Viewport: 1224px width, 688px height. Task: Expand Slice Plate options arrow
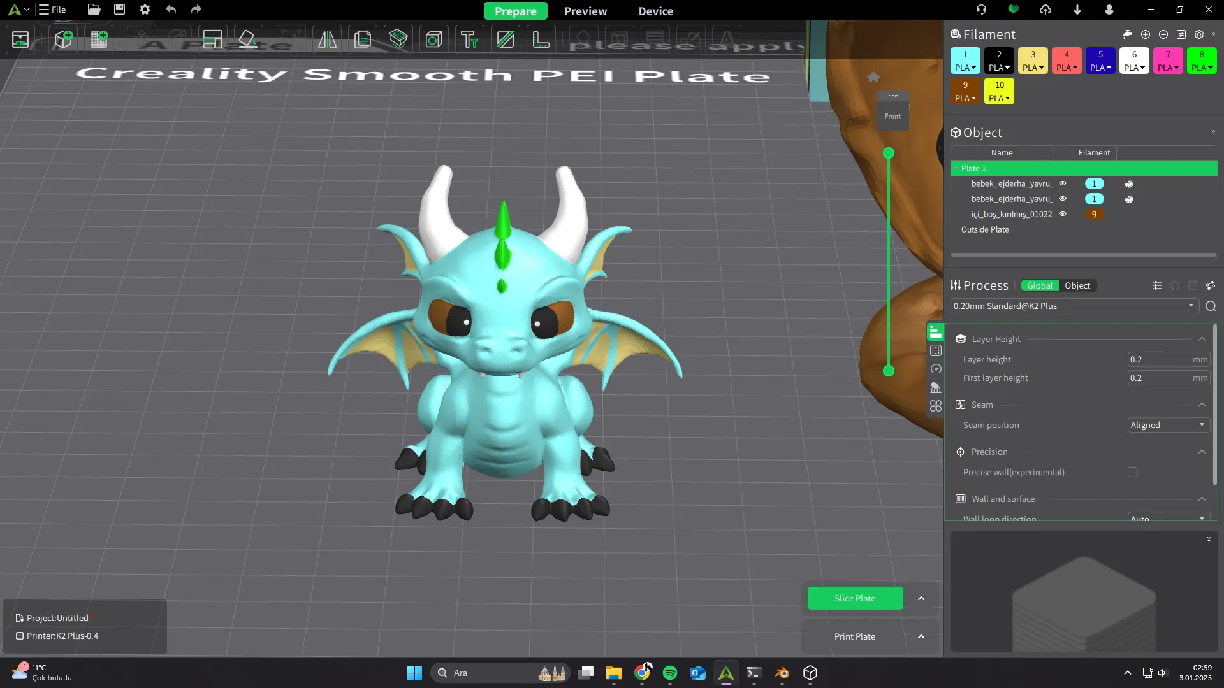pos(921,598)
